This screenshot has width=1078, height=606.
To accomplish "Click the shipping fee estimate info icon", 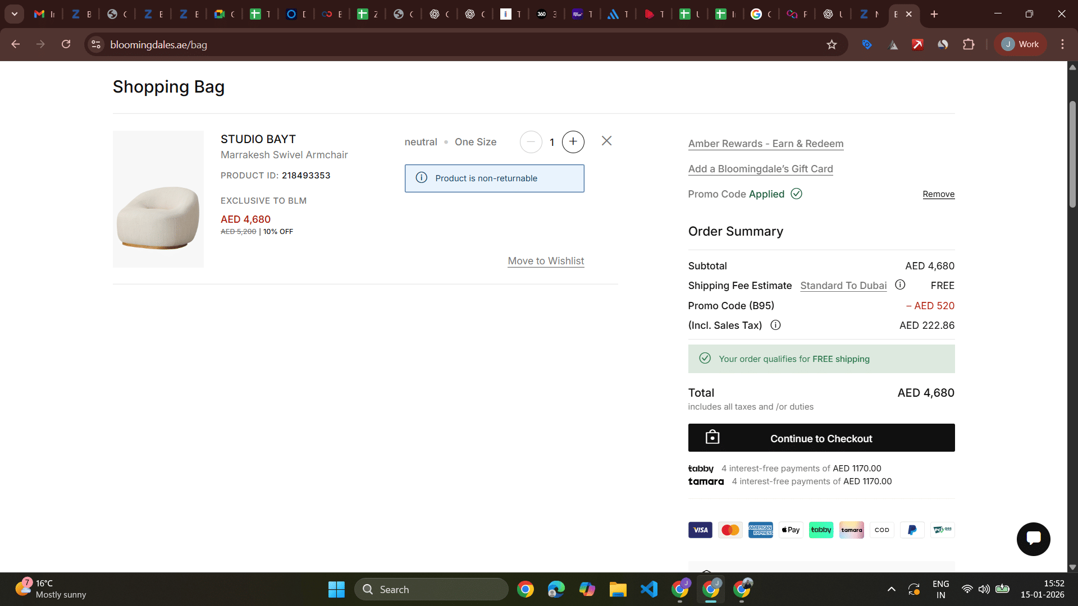I will tap(900, 285).
